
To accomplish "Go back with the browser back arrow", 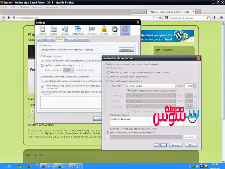I will point(4,18).
